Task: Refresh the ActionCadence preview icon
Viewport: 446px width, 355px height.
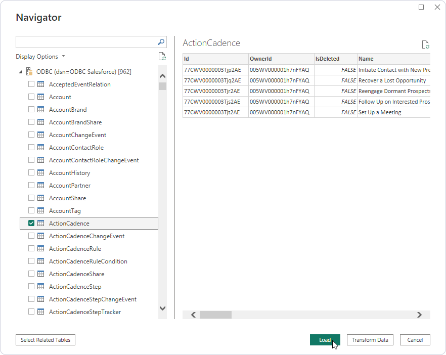Action: 425,45
